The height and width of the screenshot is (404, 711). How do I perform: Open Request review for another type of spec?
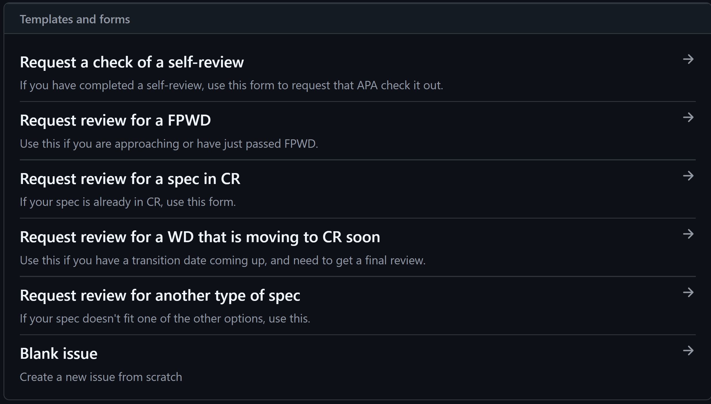(160, 295)
